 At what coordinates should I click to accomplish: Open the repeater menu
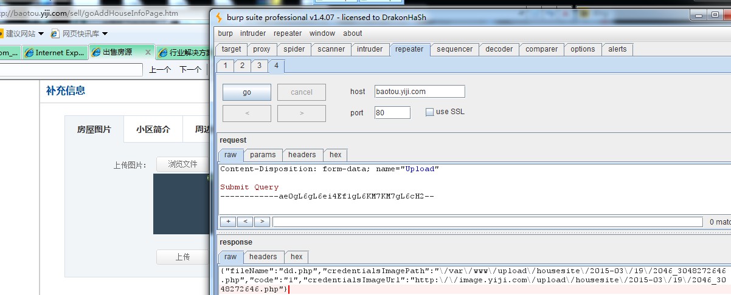point(288,33)
